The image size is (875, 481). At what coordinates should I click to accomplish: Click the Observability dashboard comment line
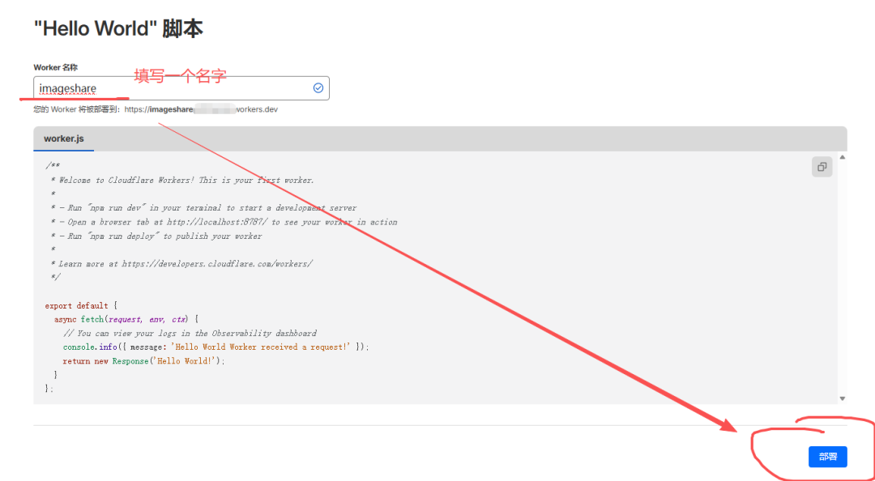click(x=190, y=334)
